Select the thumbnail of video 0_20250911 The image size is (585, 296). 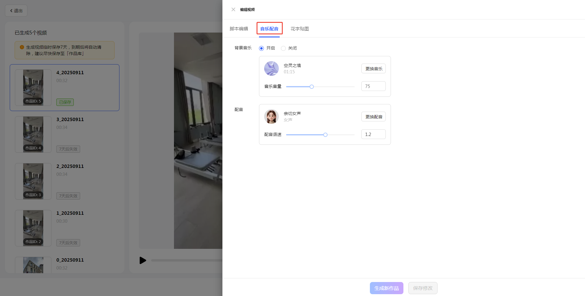point(33,265)
